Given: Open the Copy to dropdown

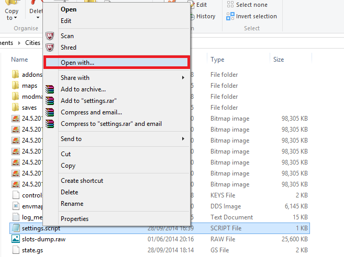Looking at the screenshot, I should point(12,14).
